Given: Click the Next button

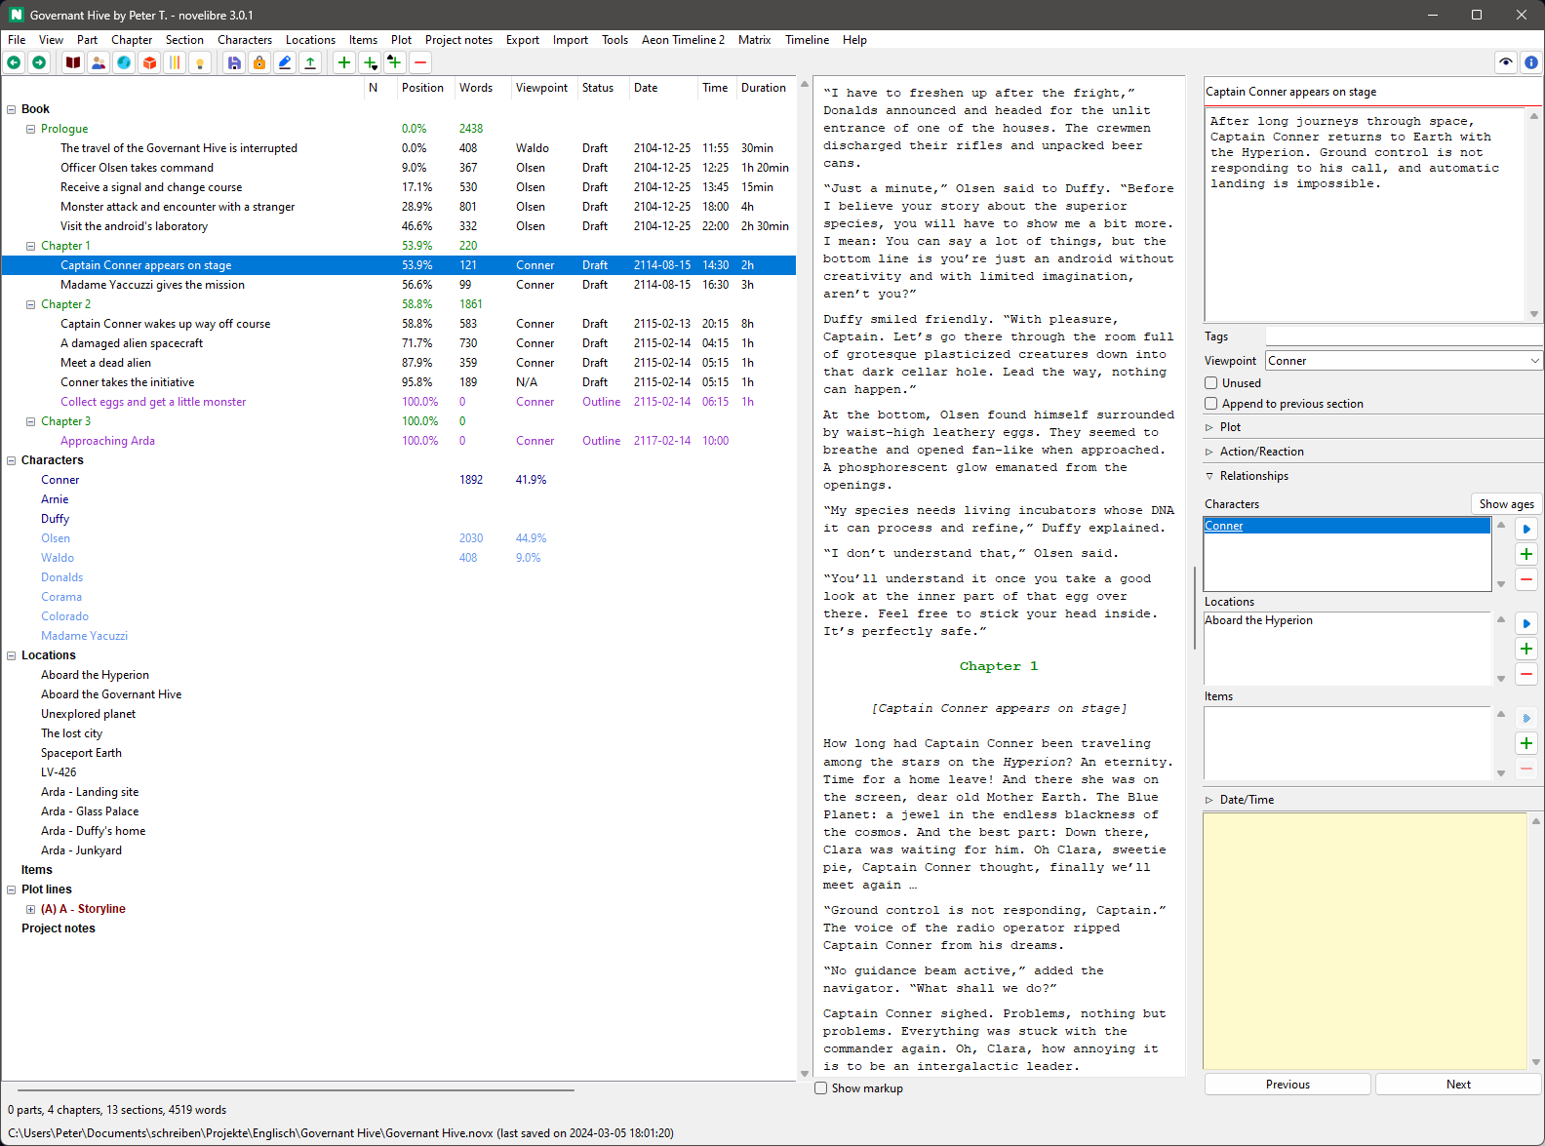Looking at the screenshot, I should [1457, 1085].
